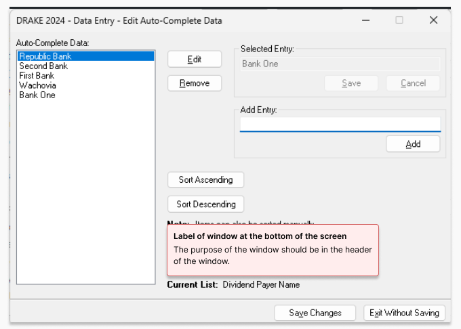Select Republic Bank in the auto-complete list

click(x=45, y=57)
